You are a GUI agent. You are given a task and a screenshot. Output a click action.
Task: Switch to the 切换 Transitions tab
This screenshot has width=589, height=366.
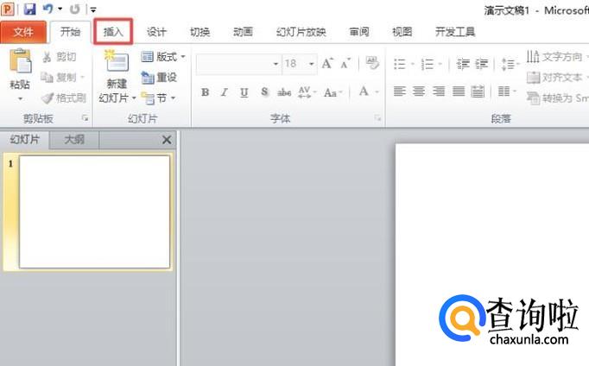[x=199, y=32]
